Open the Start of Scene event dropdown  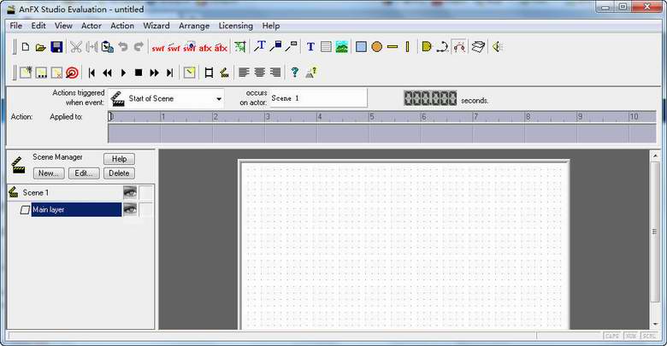click(218, 98)
